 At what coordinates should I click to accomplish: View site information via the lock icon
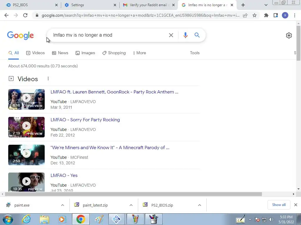pos(37,15)
